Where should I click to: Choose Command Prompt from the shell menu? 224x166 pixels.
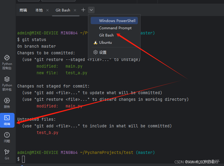click(114, 28)
